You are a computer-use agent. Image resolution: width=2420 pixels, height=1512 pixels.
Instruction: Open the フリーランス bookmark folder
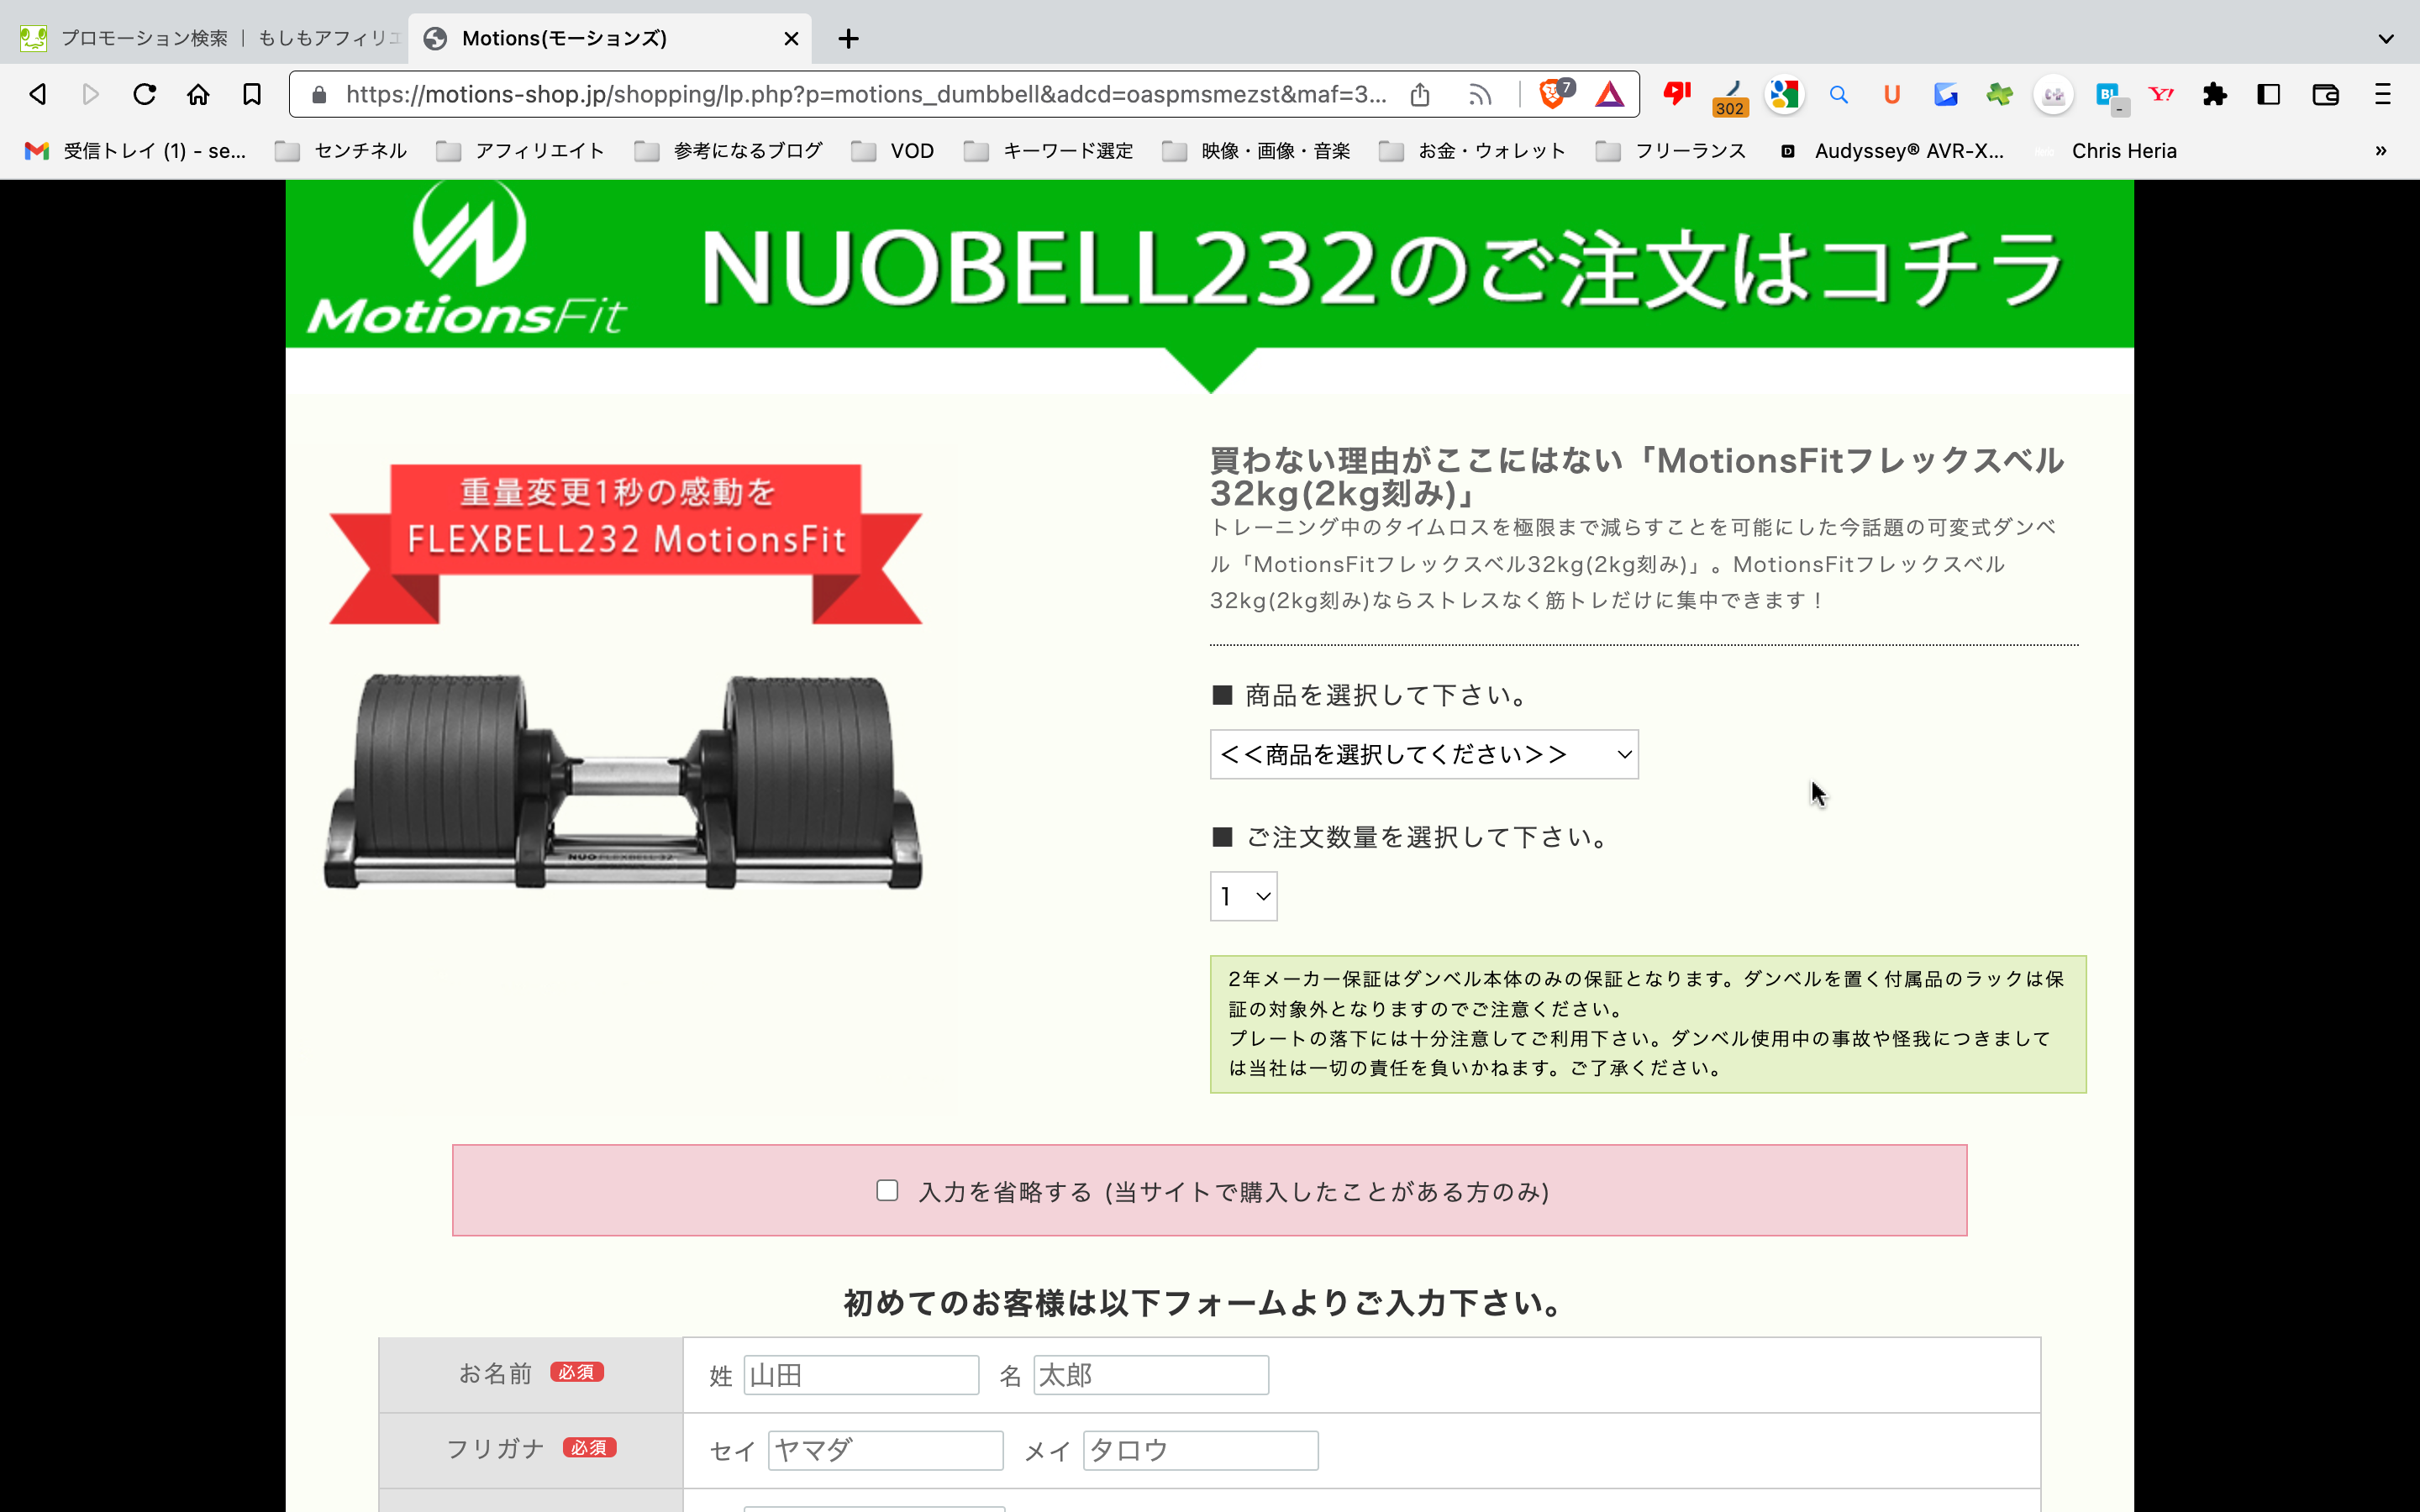click(x=1670, y=151)
